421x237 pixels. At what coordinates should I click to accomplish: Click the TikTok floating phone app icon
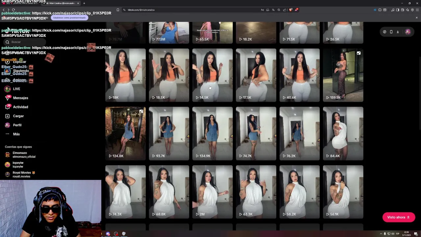click(391, 32)
